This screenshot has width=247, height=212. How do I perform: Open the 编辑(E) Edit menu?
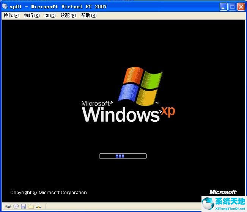click(x=32, y=16)
